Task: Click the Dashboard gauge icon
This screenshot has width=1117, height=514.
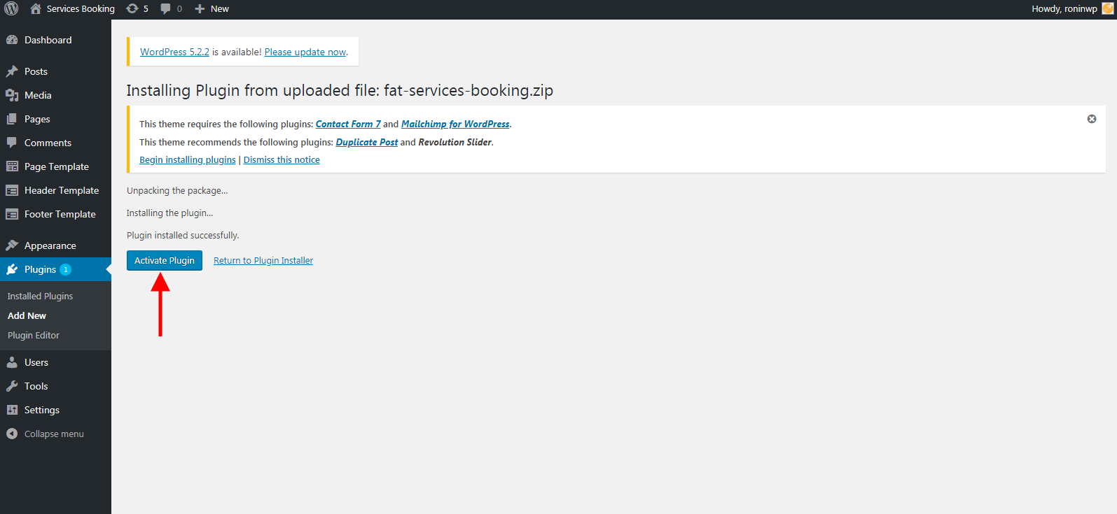Action: click(12, 40)
